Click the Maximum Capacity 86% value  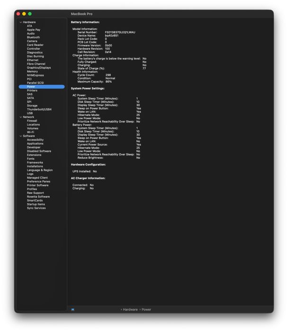tap(108, 82)
